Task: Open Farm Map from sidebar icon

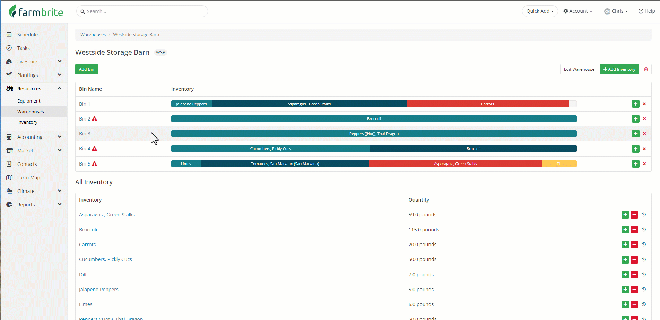Action: (9, 177)
